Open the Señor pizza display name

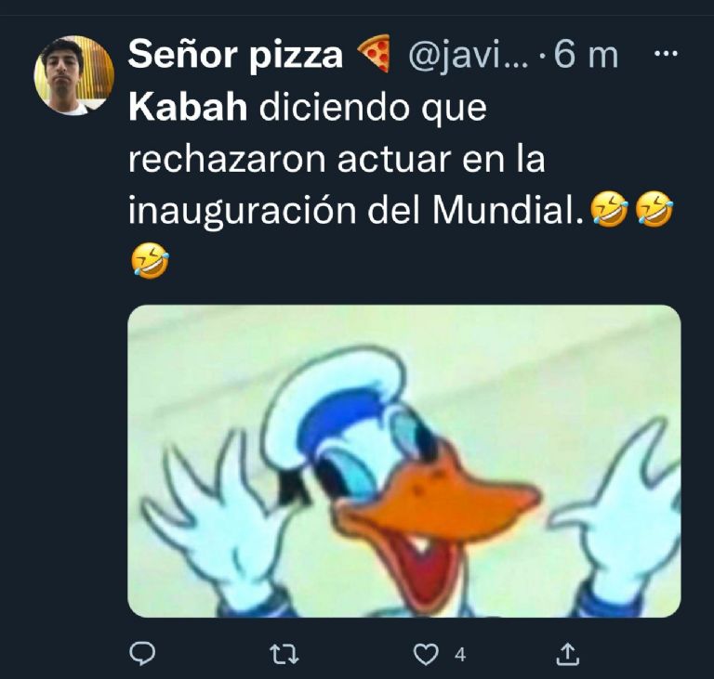[235, 55]
